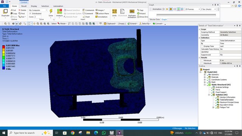This screenshot has width=242, height=136.
Task: Switch to the Selection ribbon tab
Action: tap(45, 6)
